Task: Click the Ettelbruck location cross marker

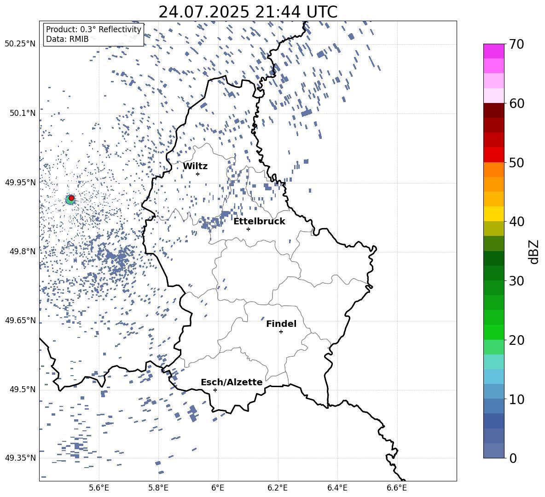Action: pos(248,229)
